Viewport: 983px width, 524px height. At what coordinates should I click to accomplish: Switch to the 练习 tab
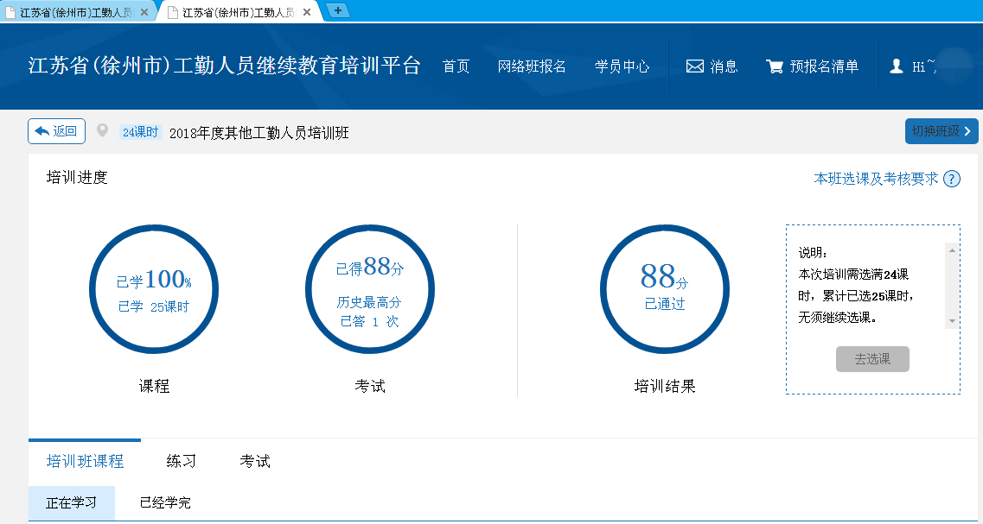pyautogui.click(x=181, y=462)
